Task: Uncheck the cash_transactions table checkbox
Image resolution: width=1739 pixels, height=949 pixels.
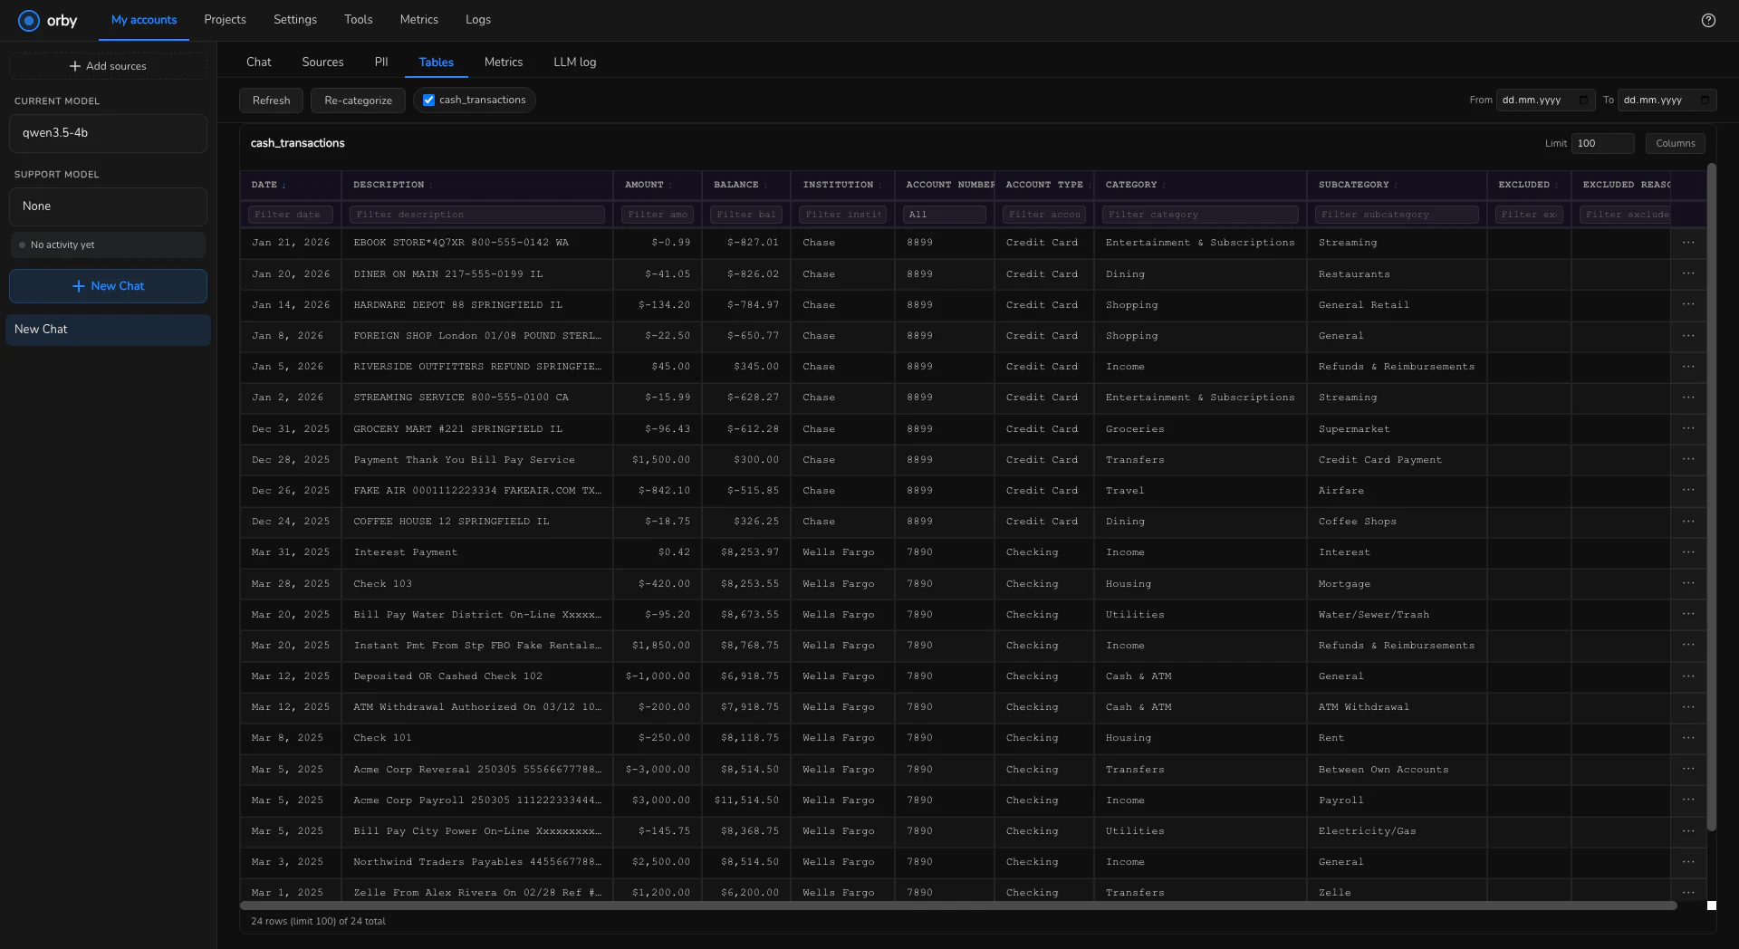Action: 428,101
